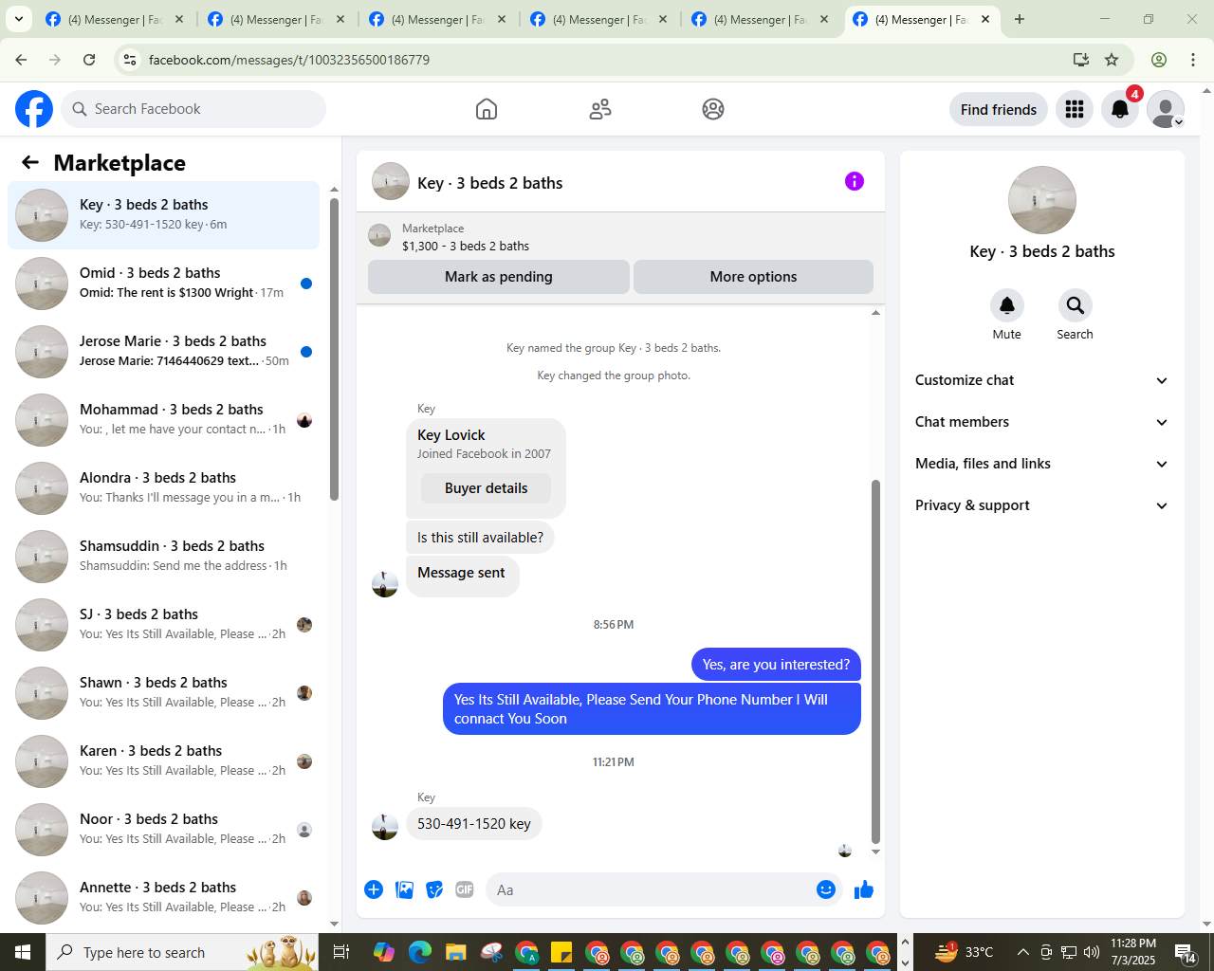
Task: Switch to the second Messenger browser tab
Action: [276, 19]
